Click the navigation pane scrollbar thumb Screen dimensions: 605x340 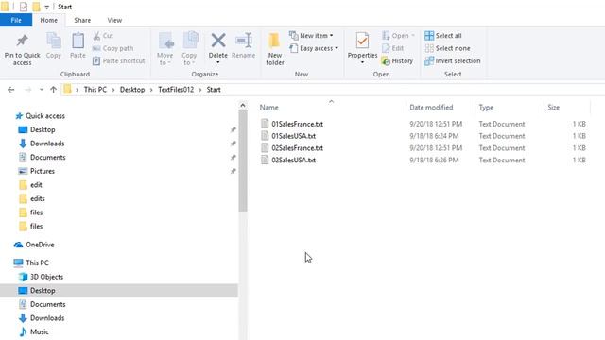242,161
